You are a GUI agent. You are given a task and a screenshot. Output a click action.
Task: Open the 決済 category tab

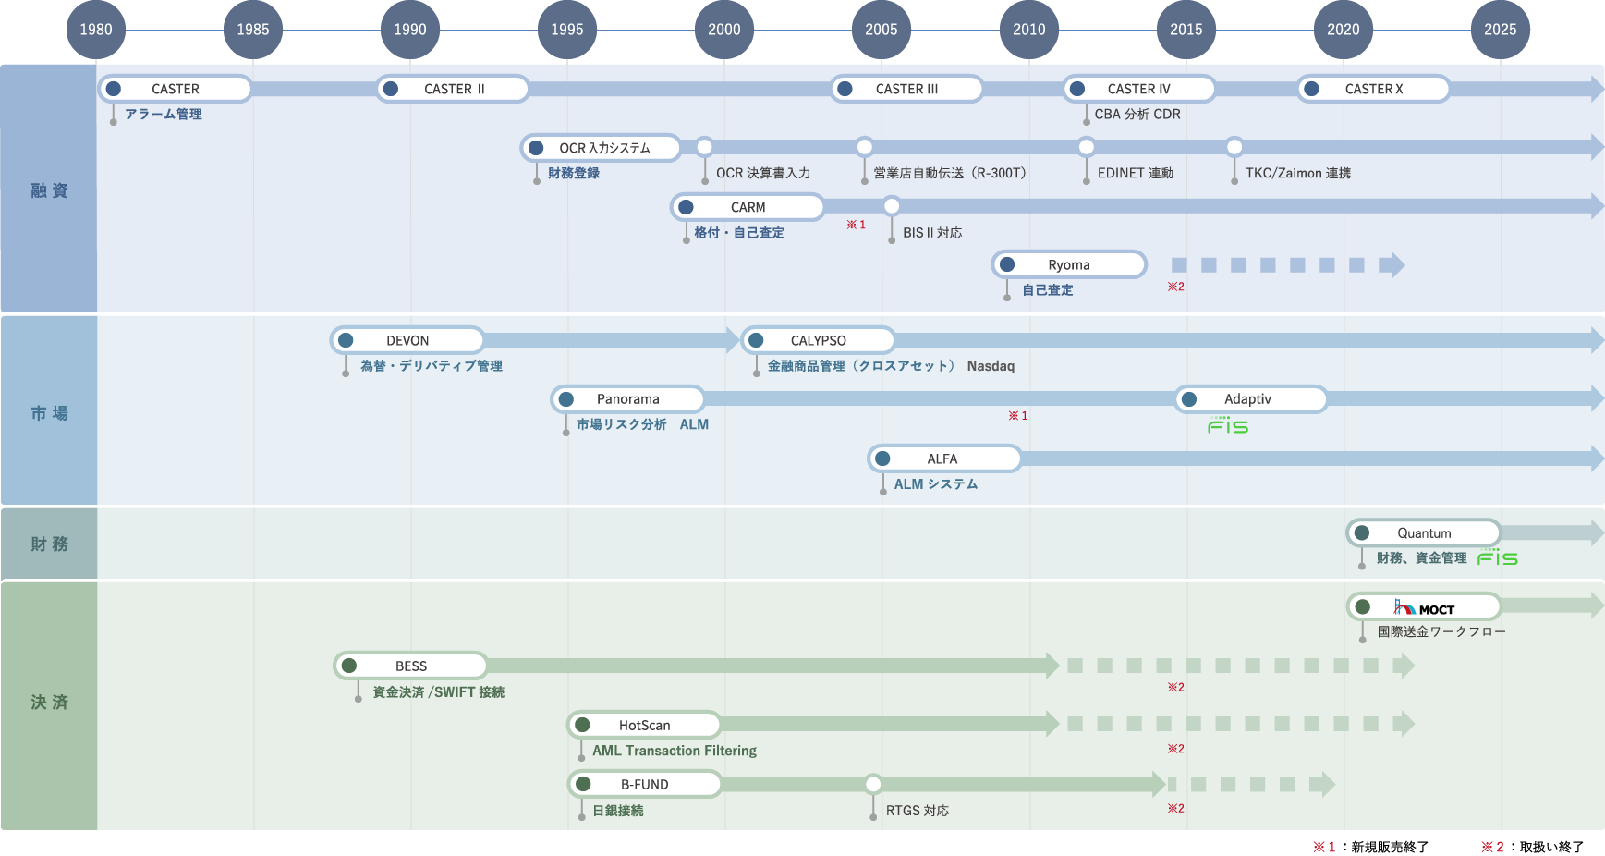click(x=49, y=703)
